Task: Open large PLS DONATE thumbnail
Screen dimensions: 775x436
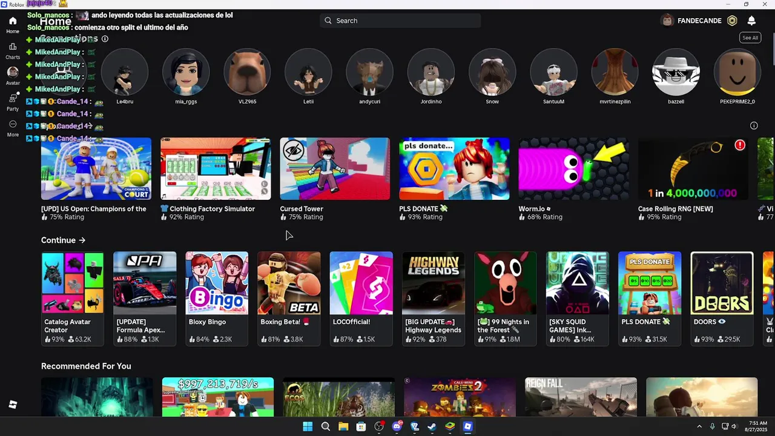Action: click(x=454, y=168)
